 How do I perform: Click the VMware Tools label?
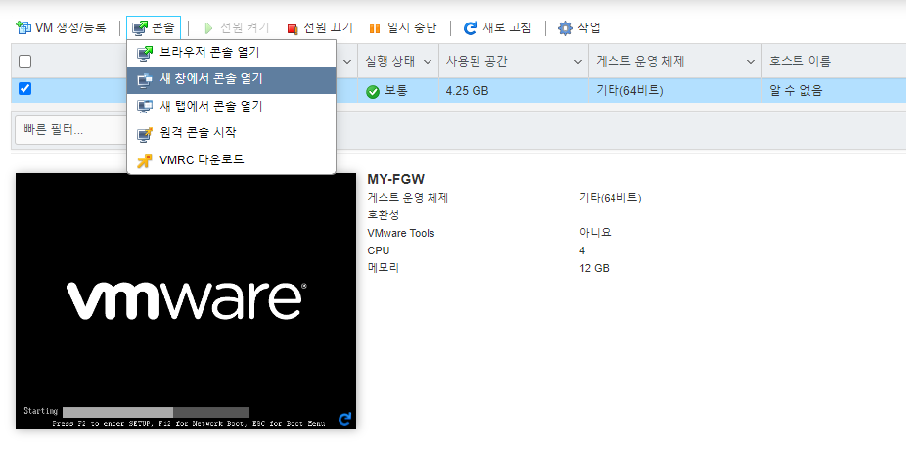[401, 233]
